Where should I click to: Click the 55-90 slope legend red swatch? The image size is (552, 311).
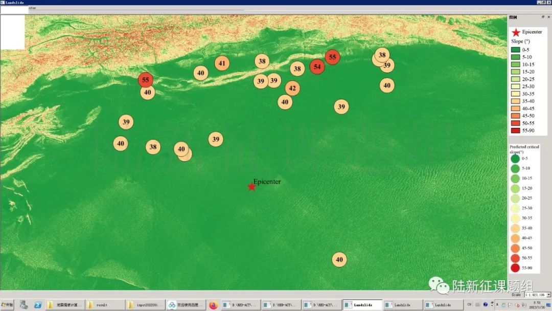click(516, 131)
